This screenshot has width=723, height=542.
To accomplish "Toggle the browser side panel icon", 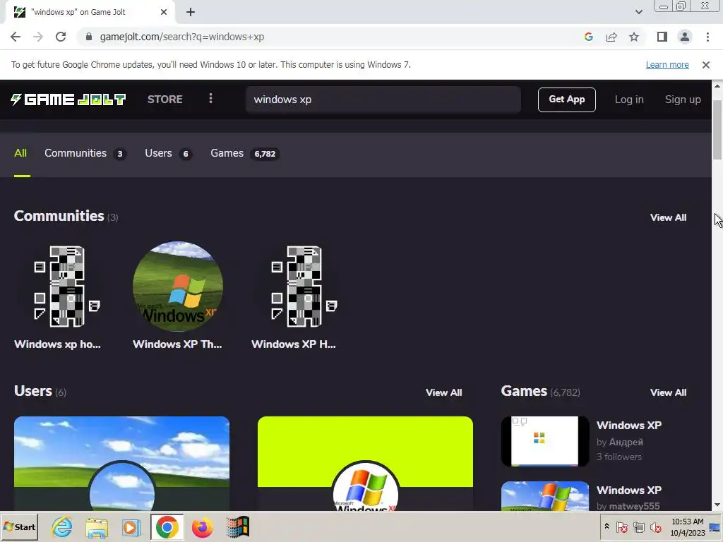I will 662,37.
